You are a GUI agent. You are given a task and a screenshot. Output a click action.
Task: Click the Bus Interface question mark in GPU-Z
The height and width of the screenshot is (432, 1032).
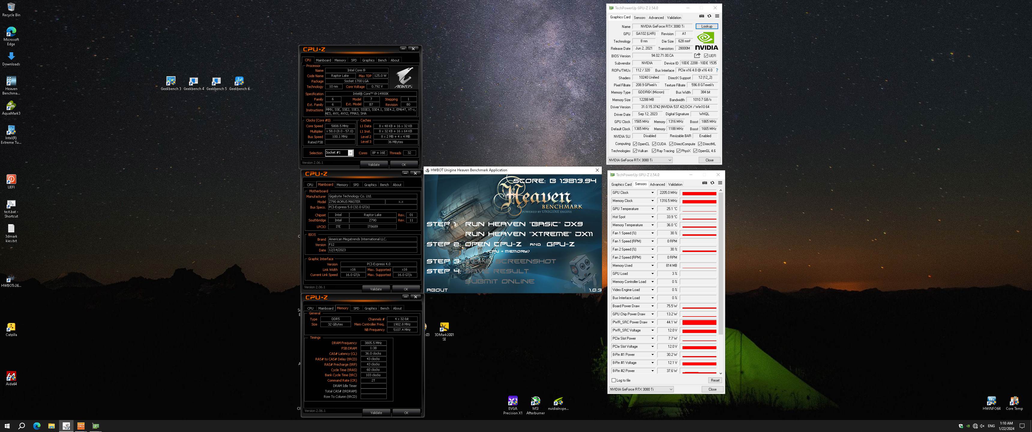[717, 70]
